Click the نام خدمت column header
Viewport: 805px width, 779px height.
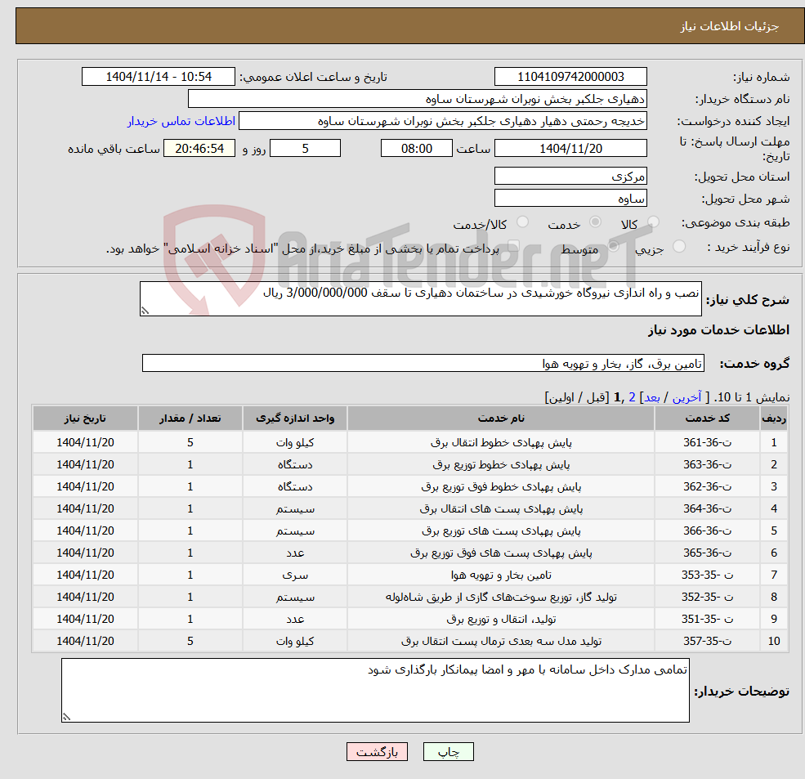(501, 419)
